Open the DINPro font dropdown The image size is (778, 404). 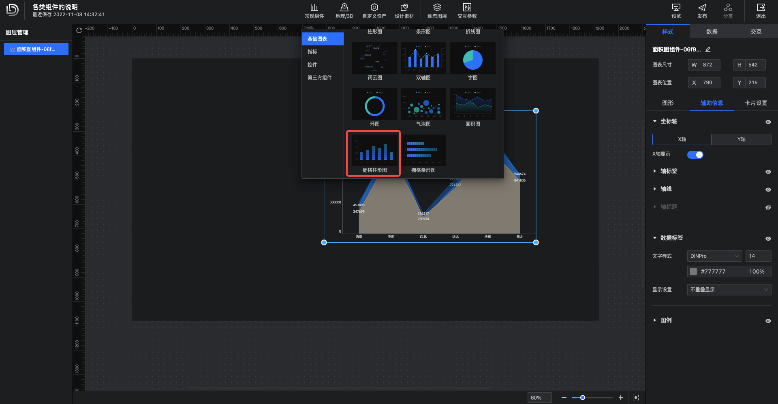714,256
